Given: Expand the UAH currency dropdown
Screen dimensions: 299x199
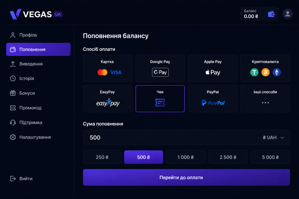Looking at the screenshot, I should (274, 138).
